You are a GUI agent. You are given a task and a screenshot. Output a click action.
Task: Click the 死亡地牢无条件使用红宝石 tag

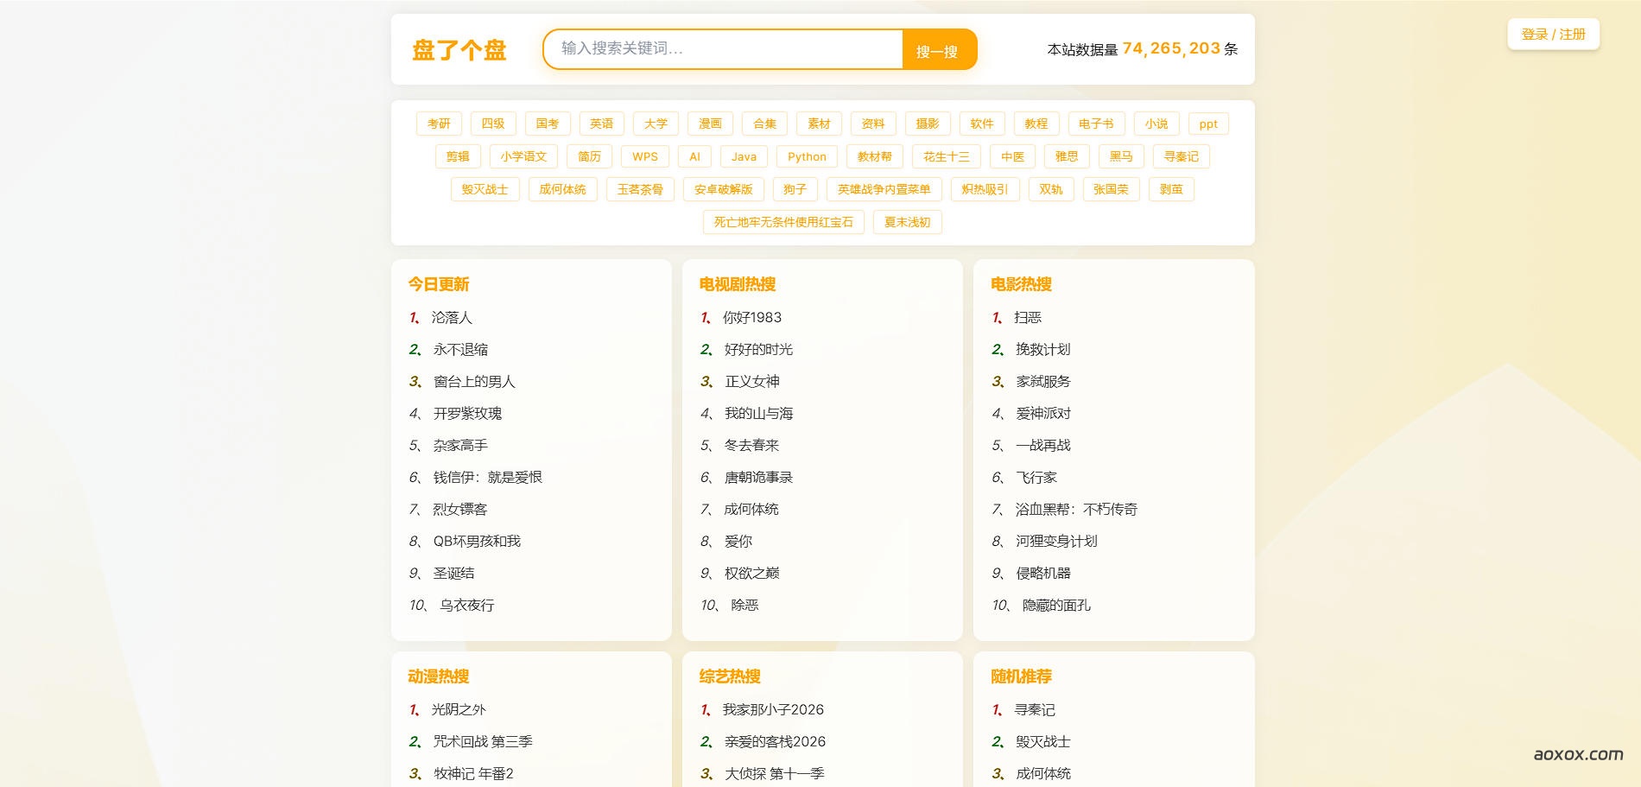tap(782, 222)
